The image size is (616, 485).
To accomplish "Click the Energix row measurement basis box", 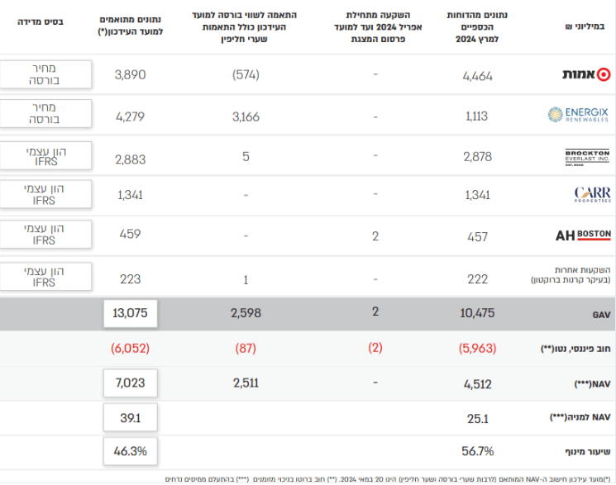I will [45, 113].
